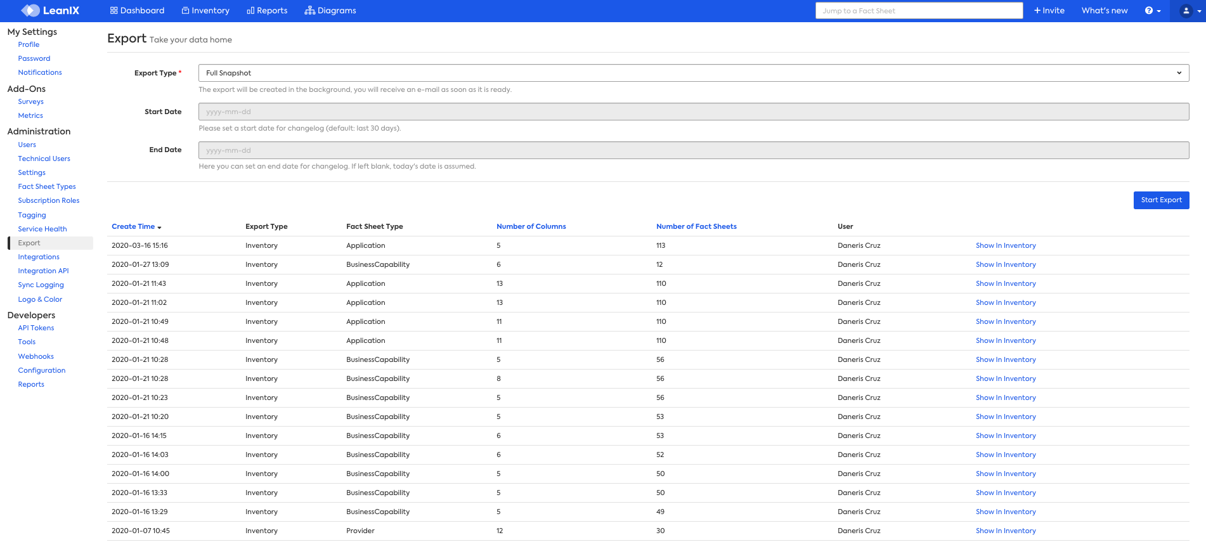Click the Provider fact sheet type cell
The image size is (1206, 542).
(360, 531)
